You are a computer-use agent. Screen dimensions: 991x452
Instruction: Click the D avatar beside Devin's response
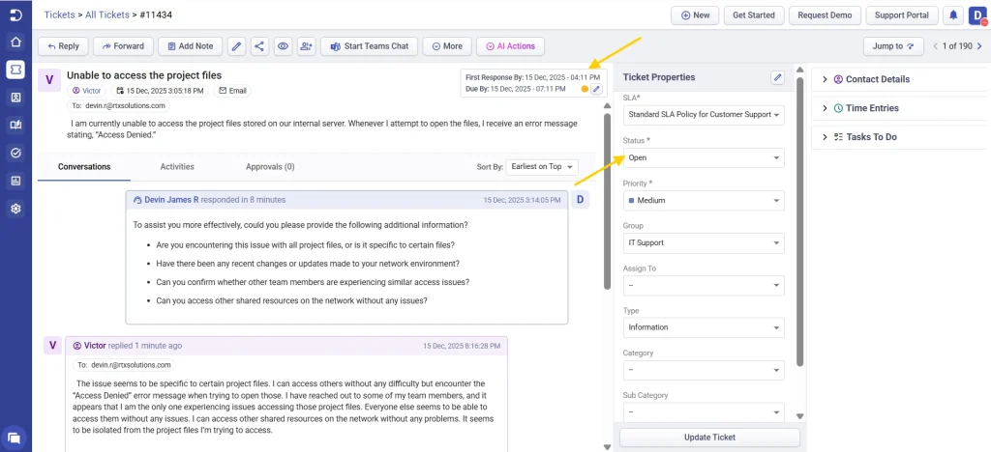581,201
